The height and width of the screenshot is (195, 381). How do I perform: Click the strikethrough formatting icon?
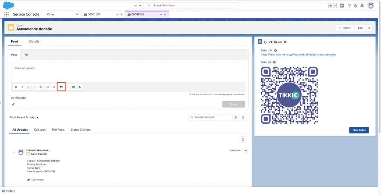pyautogui.click(x=35, y=87)
